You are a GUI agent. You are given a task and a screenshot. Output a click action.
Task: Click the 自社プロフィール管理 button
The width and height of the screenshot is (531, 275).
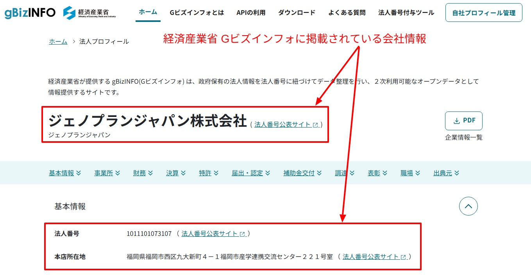click(483, 12)
